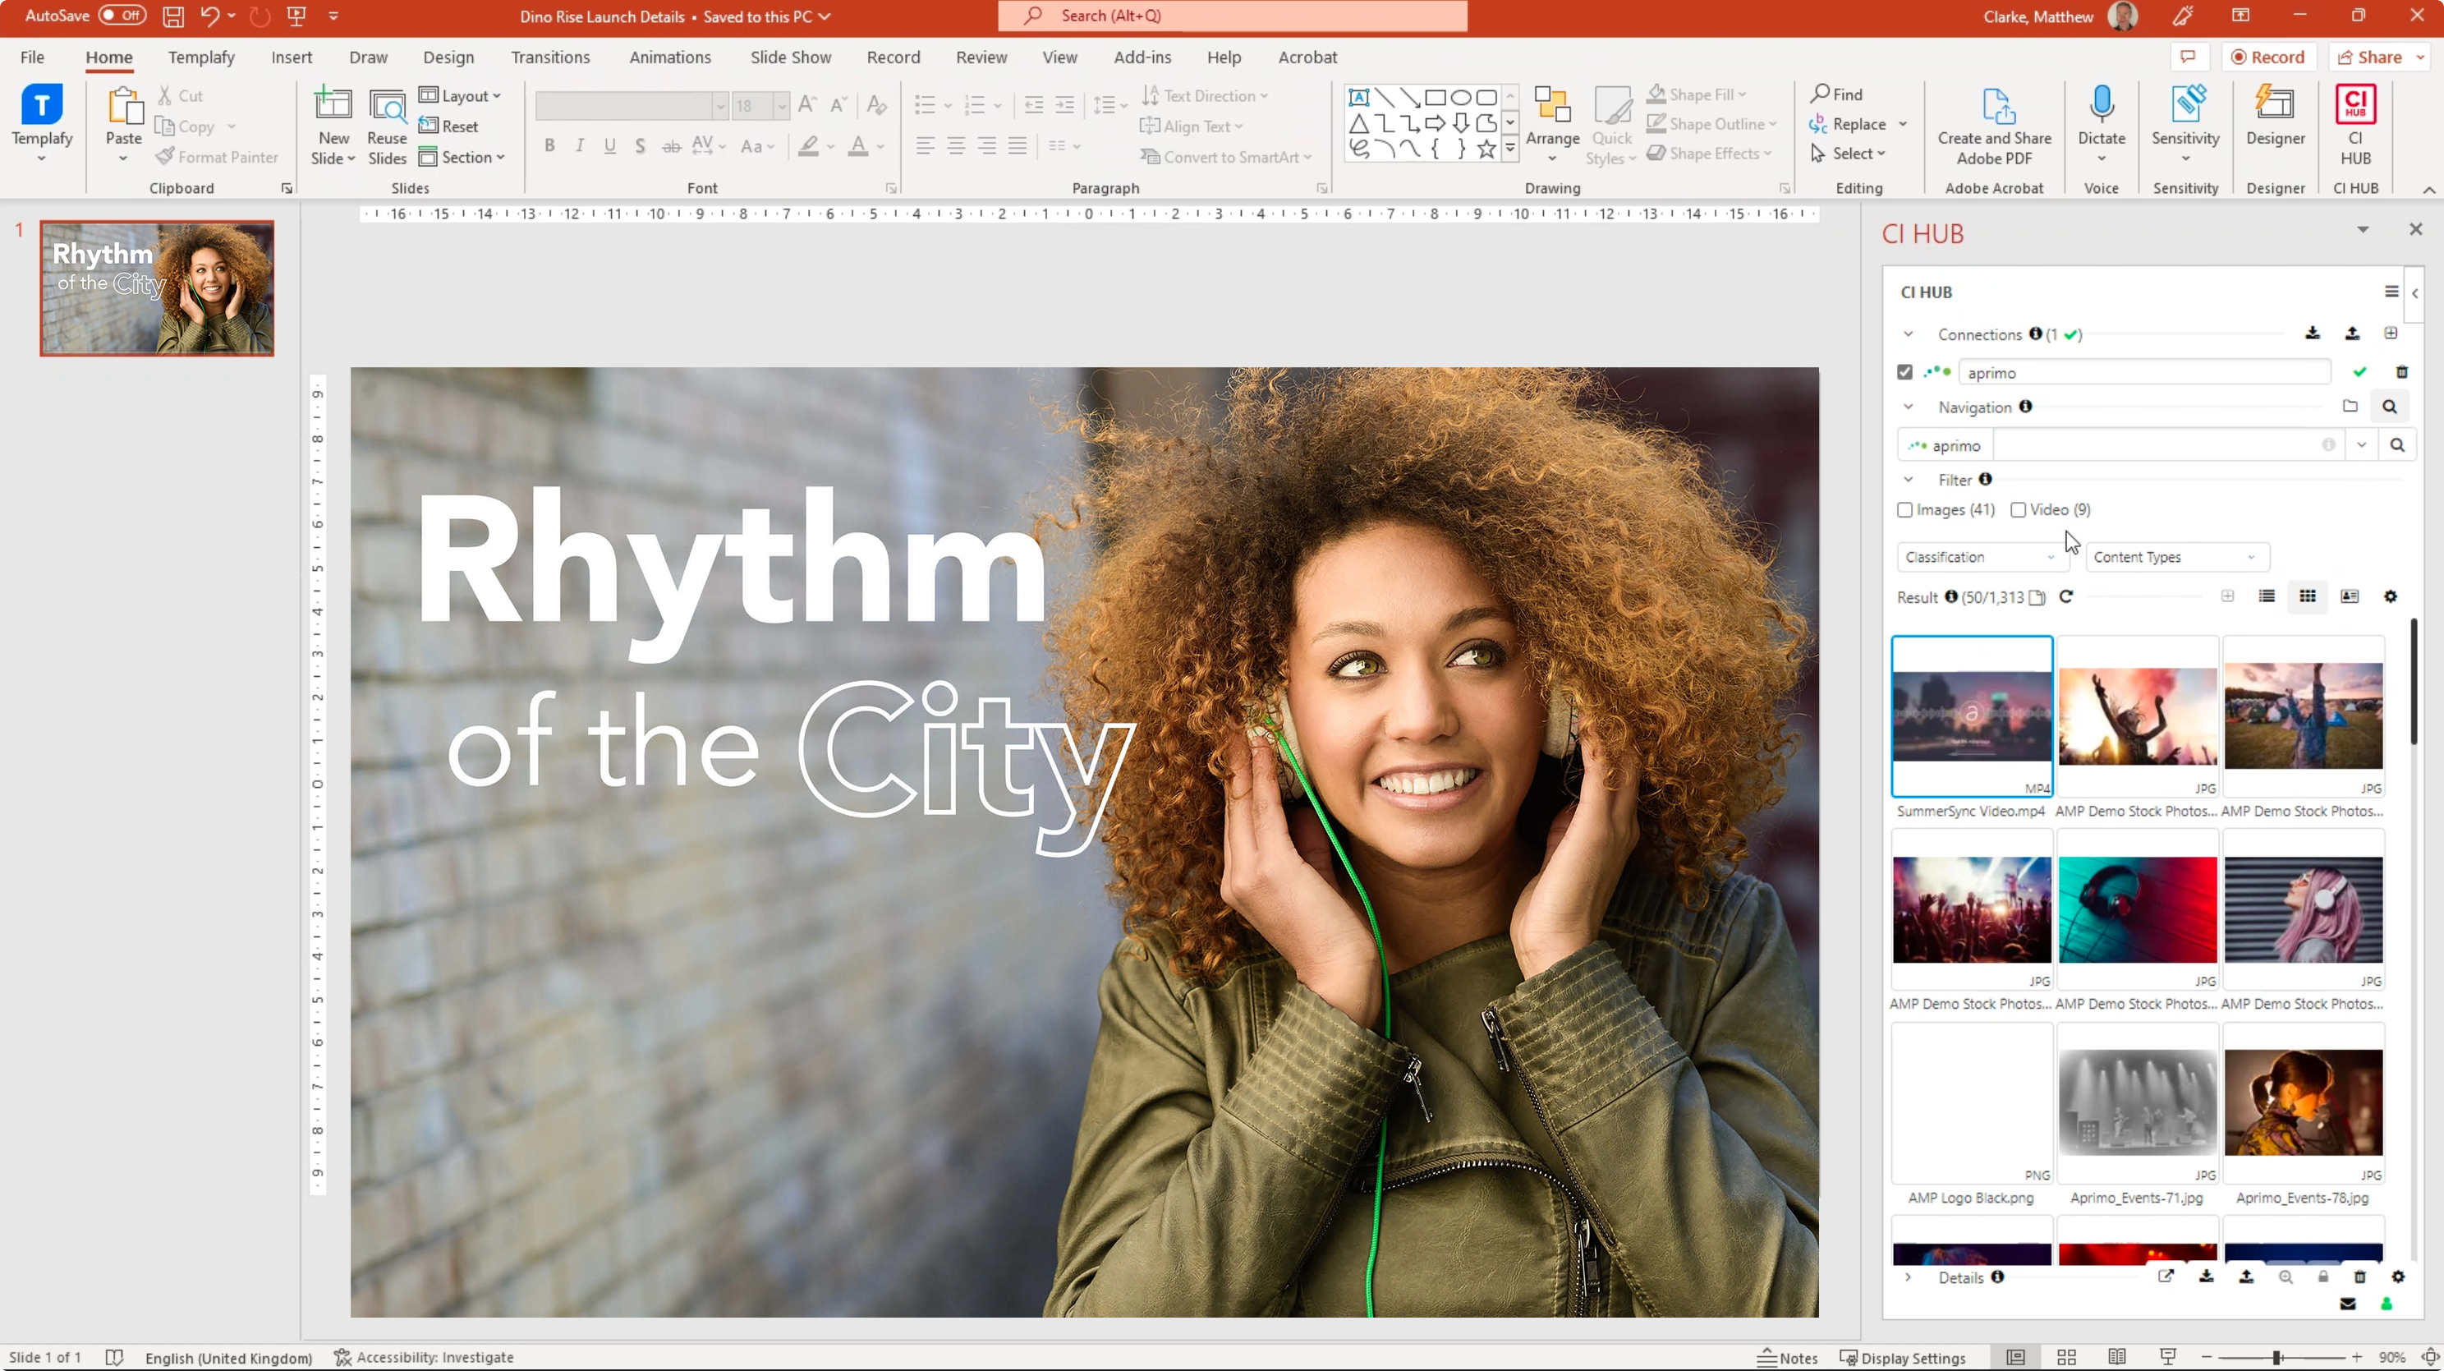This screenshot has height=1371, width=2444.
Task: Click the CI HUB ribbon button
Action: click(x=2354, y=123)
